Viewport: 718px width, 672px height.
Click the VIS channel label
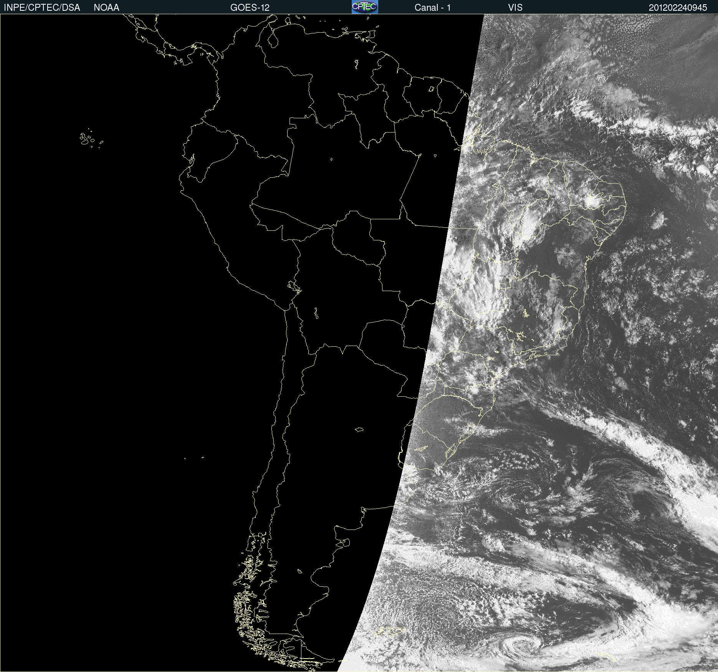pos(515,8)
